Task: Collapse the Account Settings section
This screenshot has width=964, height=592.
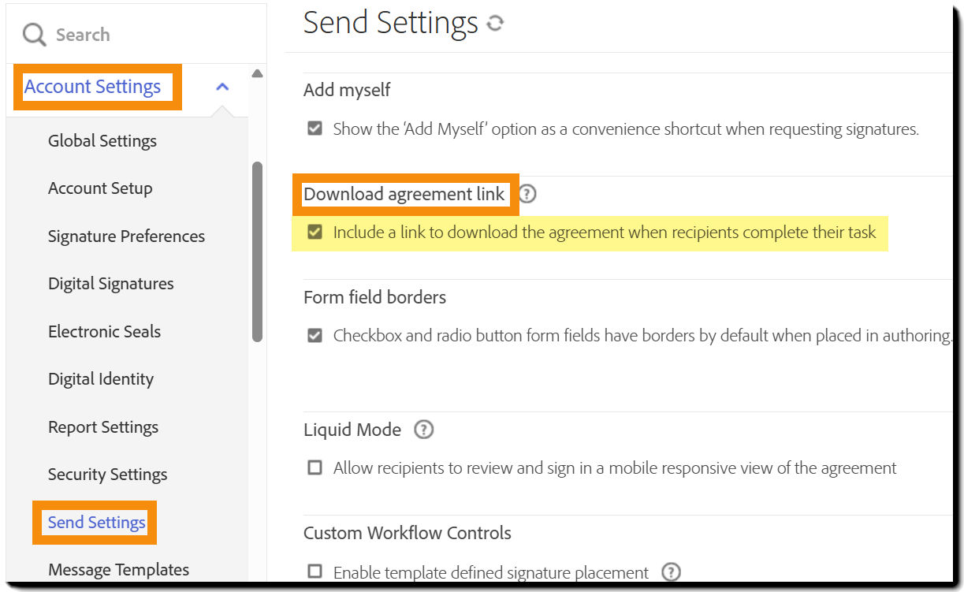Action: coord(222,87)
